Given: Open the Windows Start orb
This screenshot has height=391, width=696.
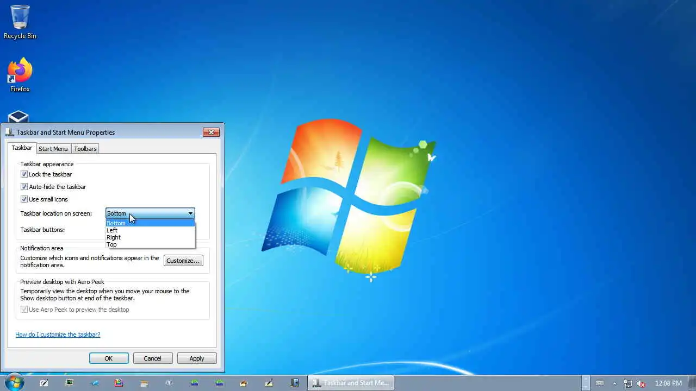Looking at the screenshot, I should pos(14,382).
